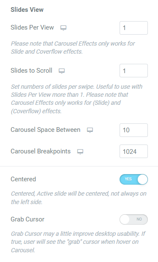
Task: Click the Carousel Breakpoints label text
Action: click(41, 151)
